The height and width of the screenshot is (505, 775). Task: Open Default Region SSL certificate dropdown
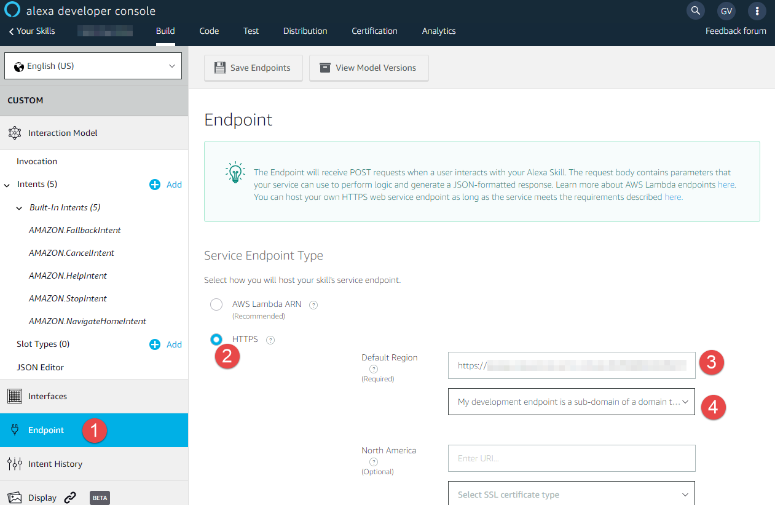(x=572, y=402)
